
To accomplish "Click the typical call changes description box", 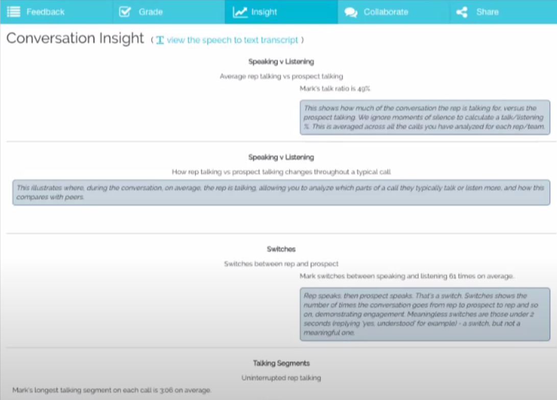I will 281,193.
